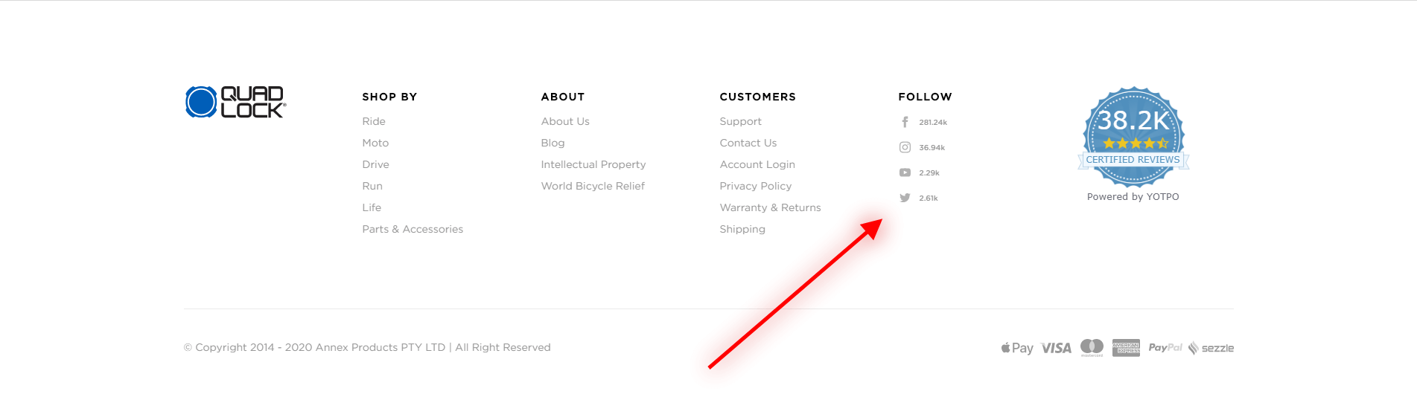Click the Sezzle payment icon
The image size is (1417, 394).
(x=1211, y=348)
